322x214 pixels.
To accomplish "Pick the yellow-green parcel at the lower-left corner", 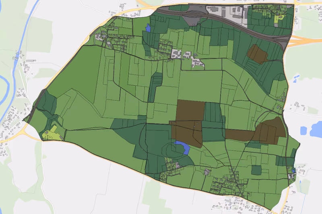I will [52, 134].
